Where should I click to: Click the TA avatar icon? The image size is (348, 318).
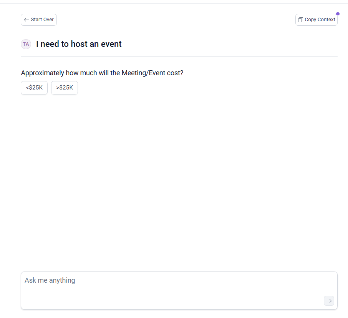26,44
